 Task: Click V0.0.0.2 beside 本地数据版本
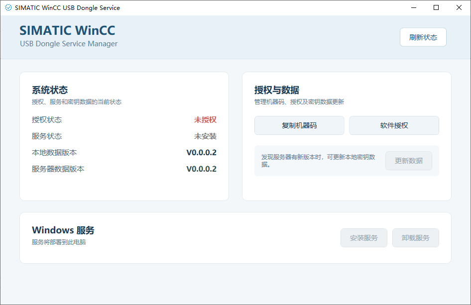coord(202,152)
